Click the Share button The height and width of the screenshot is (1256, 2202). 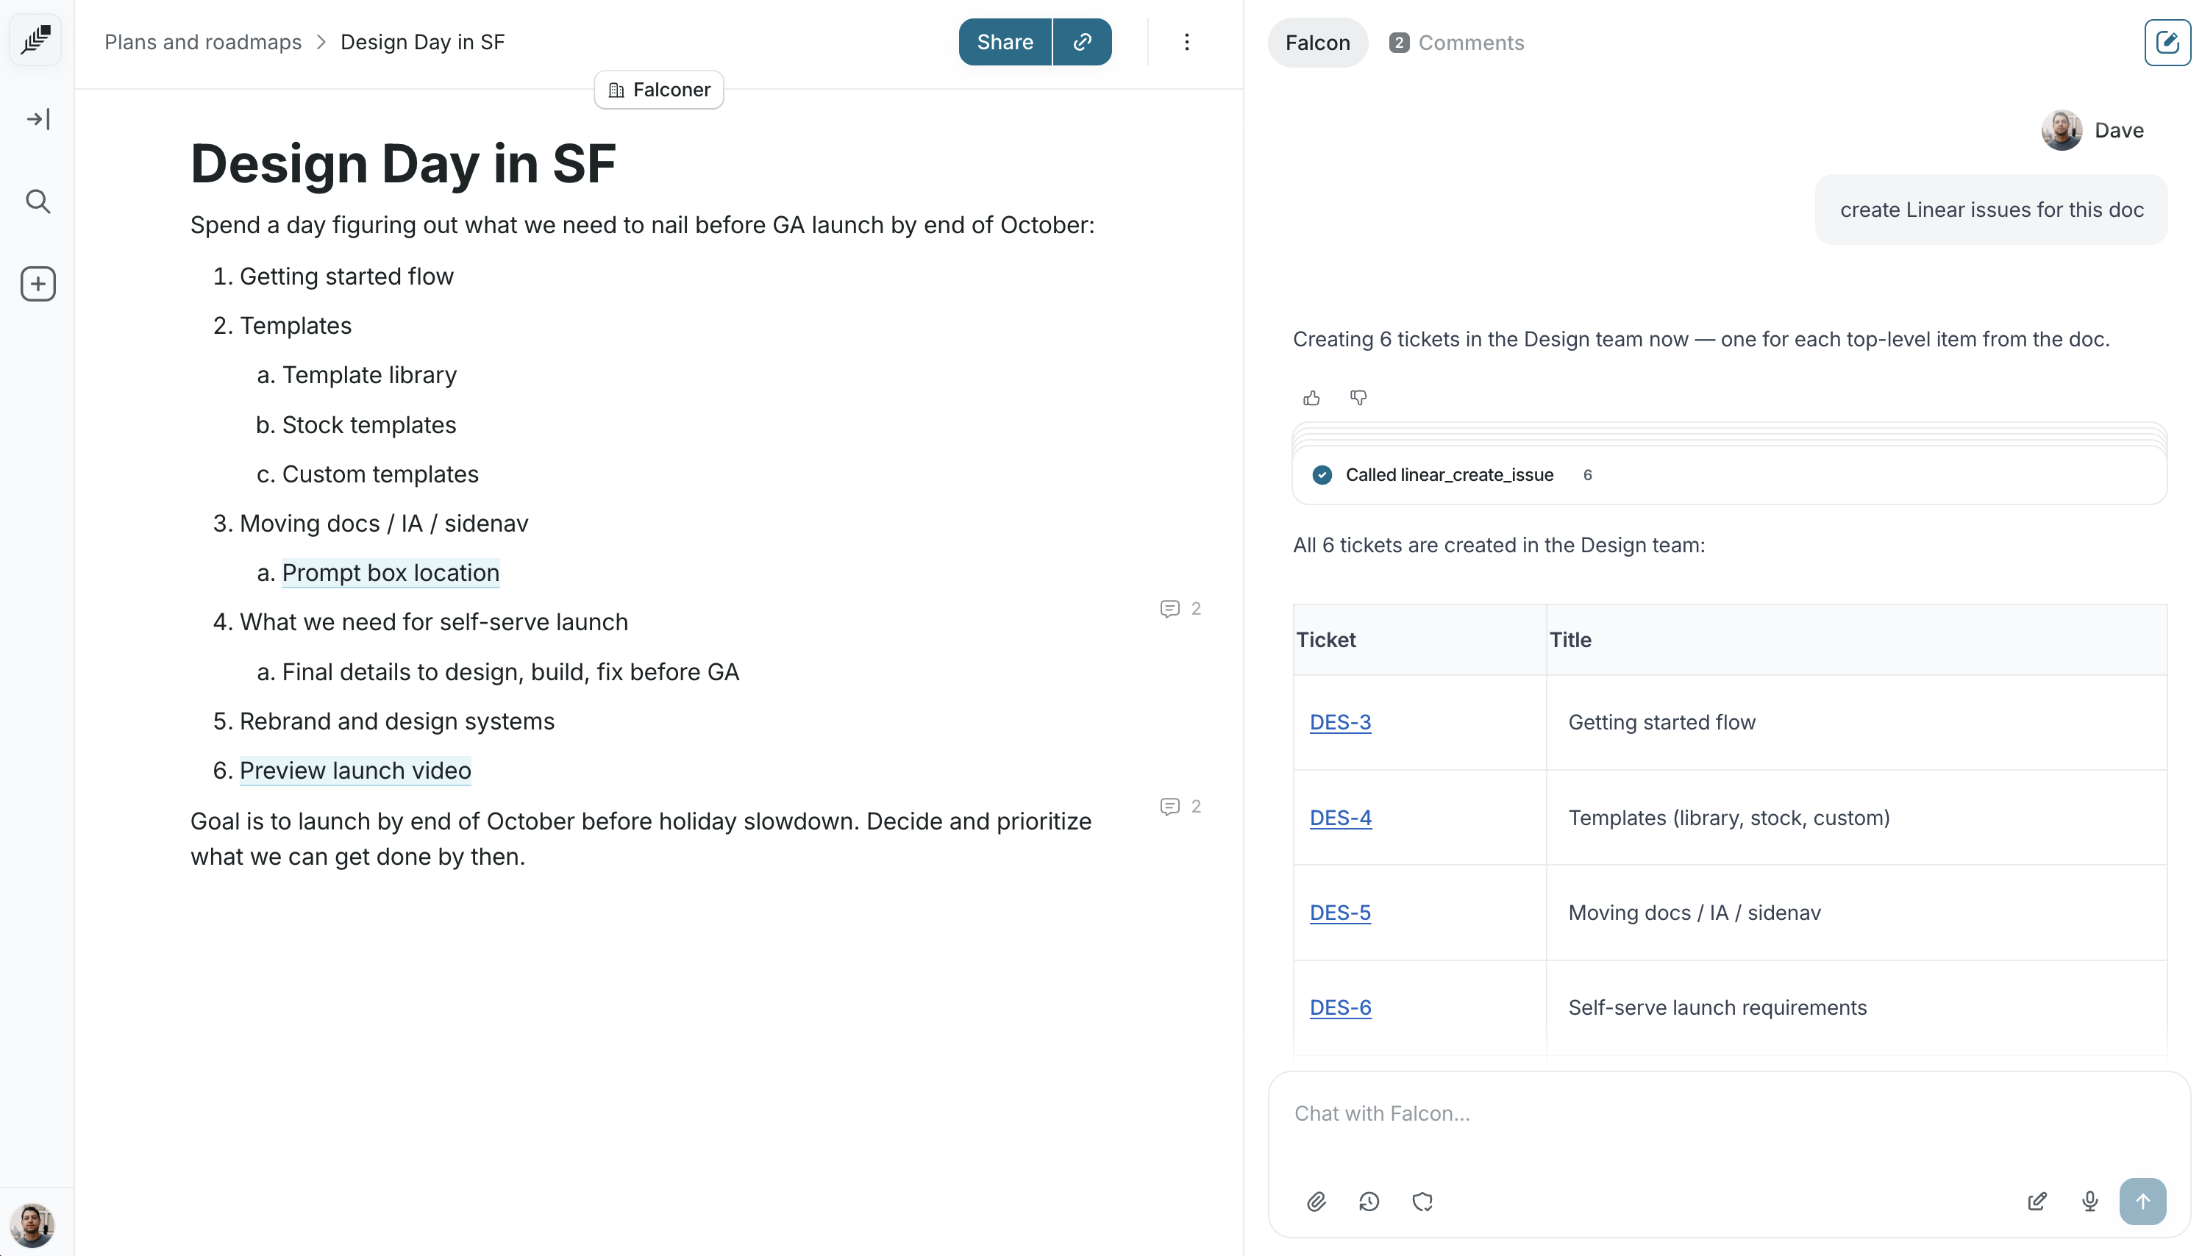pyautogui.click(x=1004, y=41)
